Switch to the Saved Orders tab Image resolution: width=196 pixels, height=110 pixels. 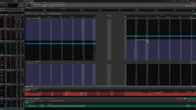(x=34, y=90)
